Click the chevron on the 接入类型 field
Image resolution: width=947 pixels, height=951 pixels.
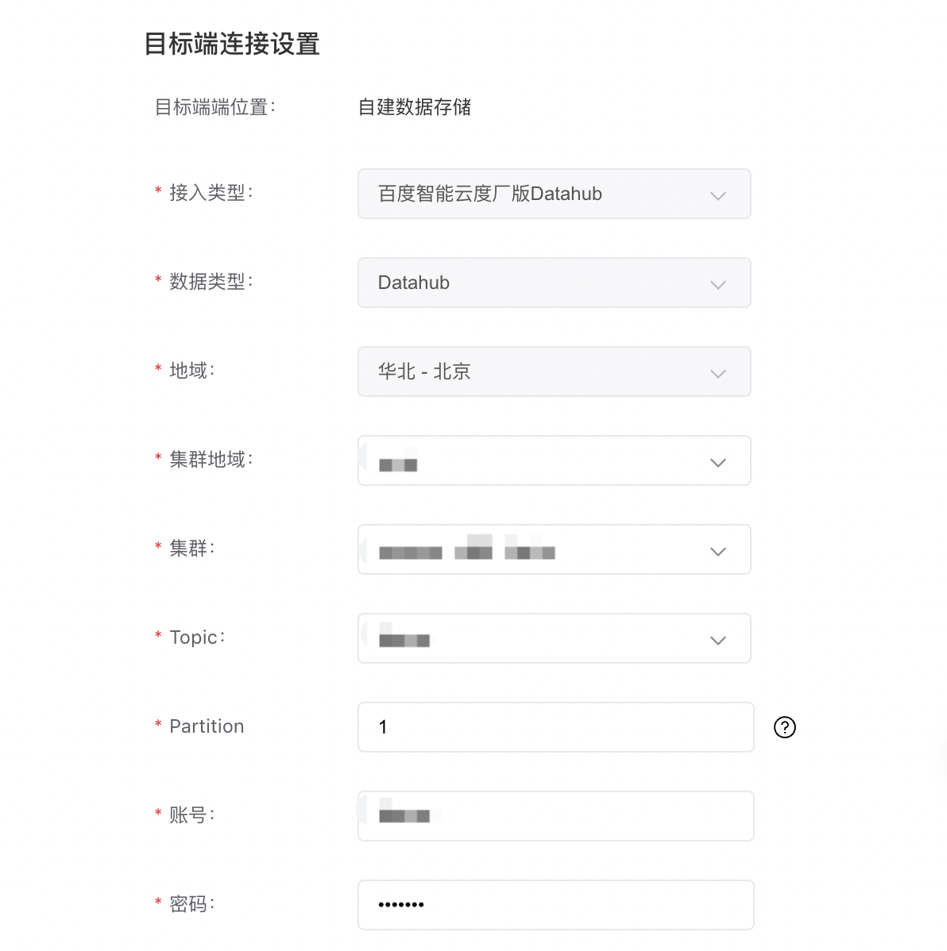[717, 194]
